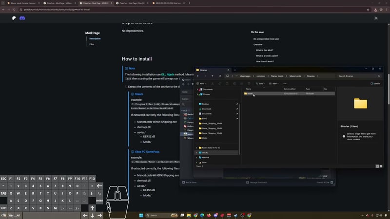Expand the Linux tree node
The image size is (390, 219).
(196, 163)
